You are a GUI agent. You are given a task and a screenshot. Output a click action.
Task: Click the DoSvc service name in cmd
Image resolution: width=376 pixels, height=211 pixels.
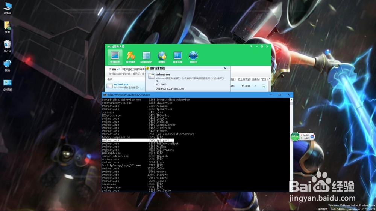tap(161, 168)
